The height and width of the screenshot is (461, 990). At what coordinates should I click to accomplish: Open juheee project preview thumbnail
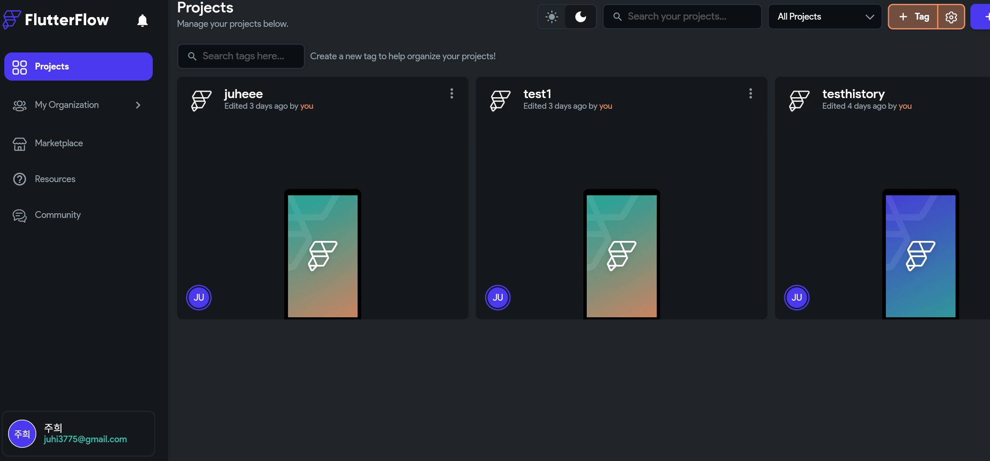tap(323, 255)
